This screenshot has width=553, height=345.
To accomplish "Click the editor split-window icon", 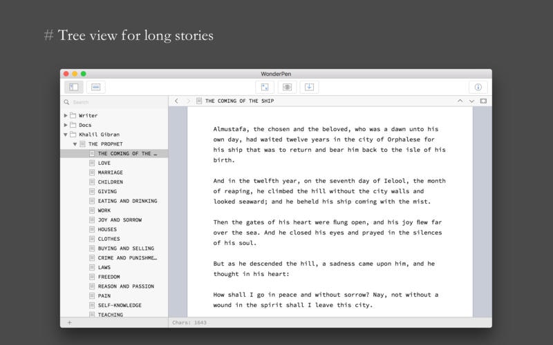I will pos(483,101).
